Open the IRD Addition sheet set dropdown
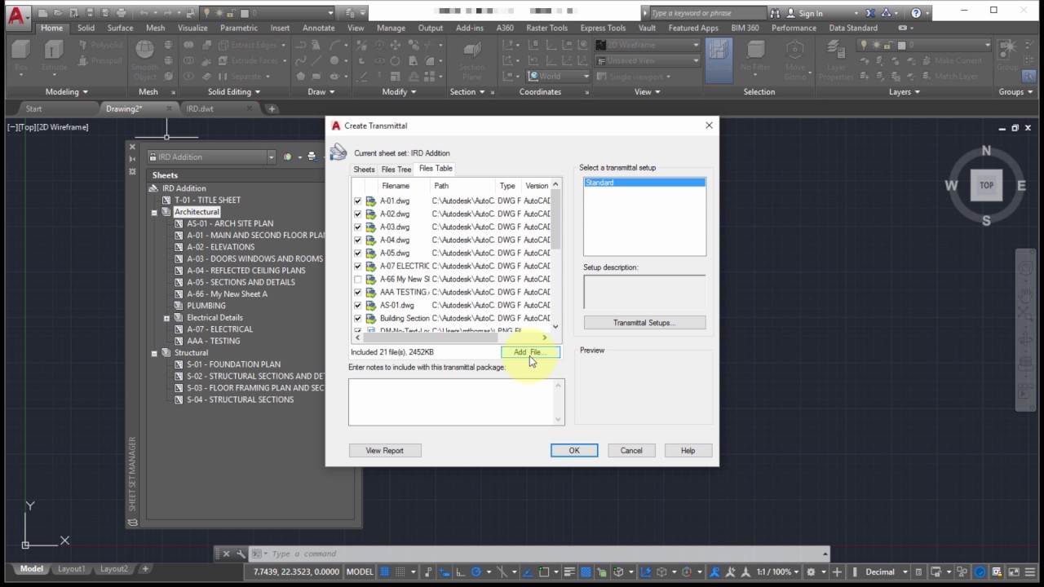Viewport: 1044px width, 587px height. tap(271, 157)
